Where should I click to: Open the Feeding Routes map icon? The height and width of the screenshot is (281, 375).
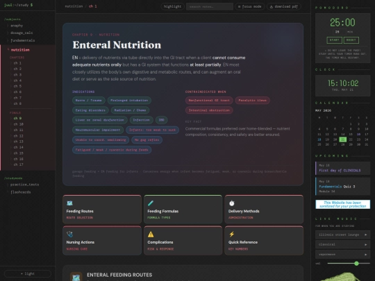69,203
